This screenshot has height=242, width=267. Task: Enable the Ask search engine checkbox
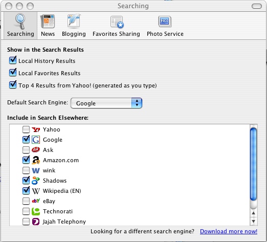click(26, 150)
